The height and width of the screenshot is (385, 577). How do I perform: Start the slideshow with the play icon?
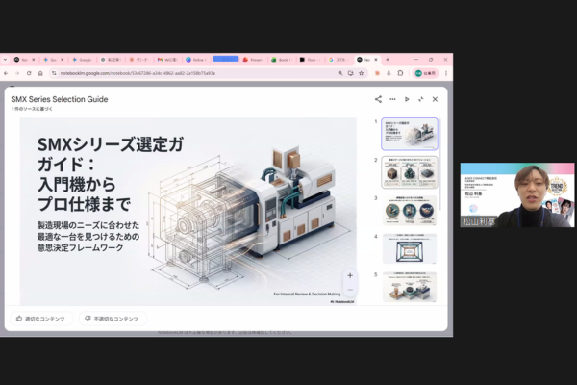coord(407,99)
